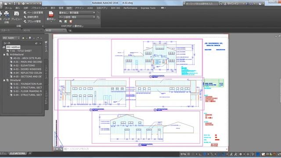Select the S-01 - FOUNDATION PLAN sheet
The image size is (281, 158).
[28, 84]
